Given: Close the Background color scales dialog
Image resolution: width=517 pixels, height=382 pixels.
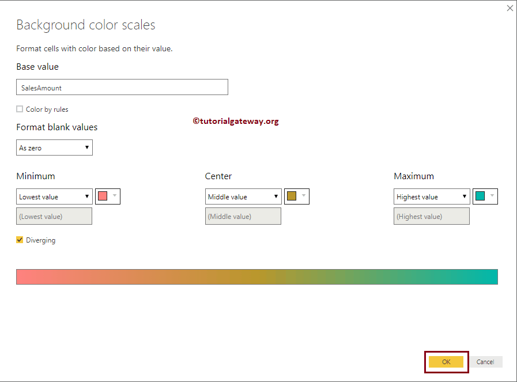Looking at the screenshot, I should [510, 8].
